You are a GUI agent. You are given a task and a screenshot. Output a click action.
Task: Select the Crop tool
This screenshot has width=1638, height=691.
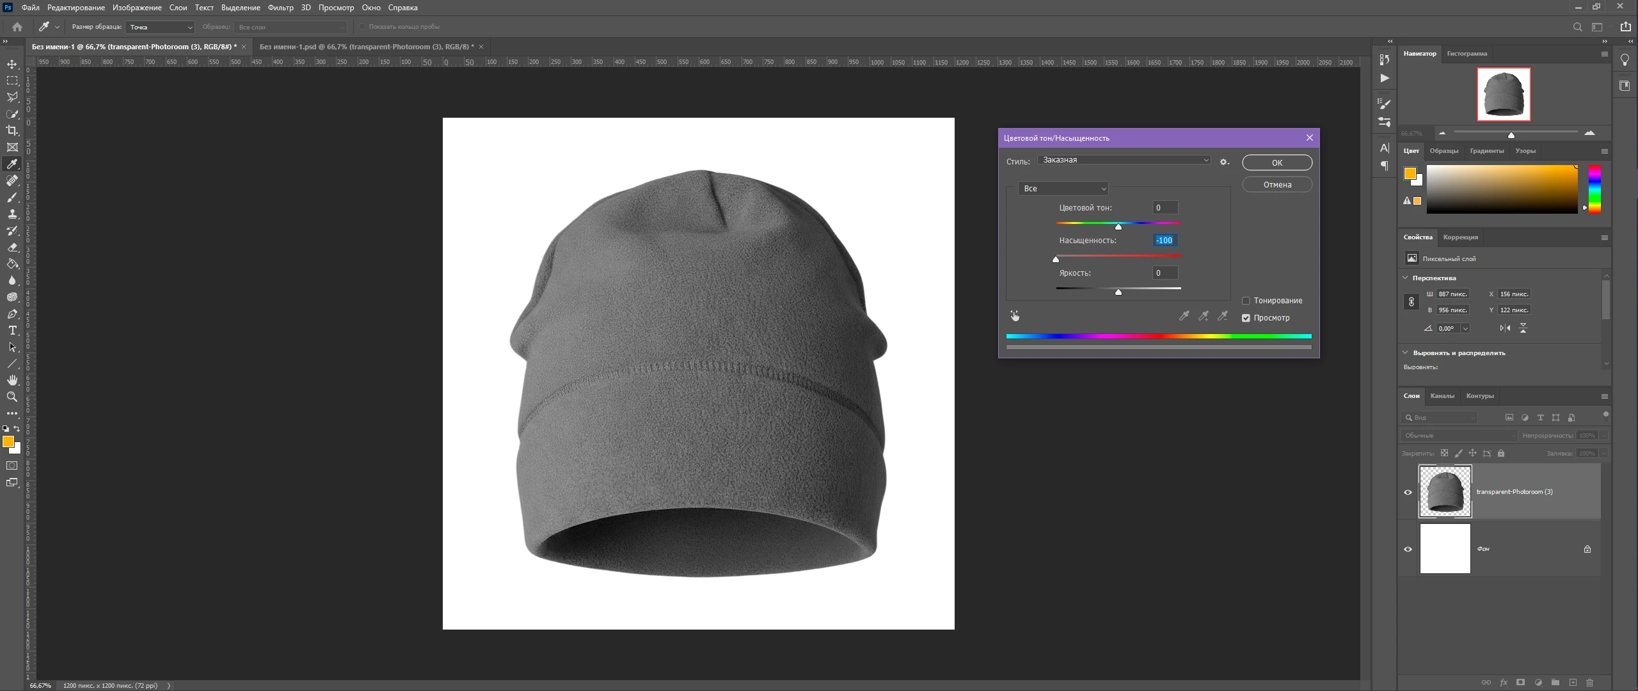click(12, 131)
